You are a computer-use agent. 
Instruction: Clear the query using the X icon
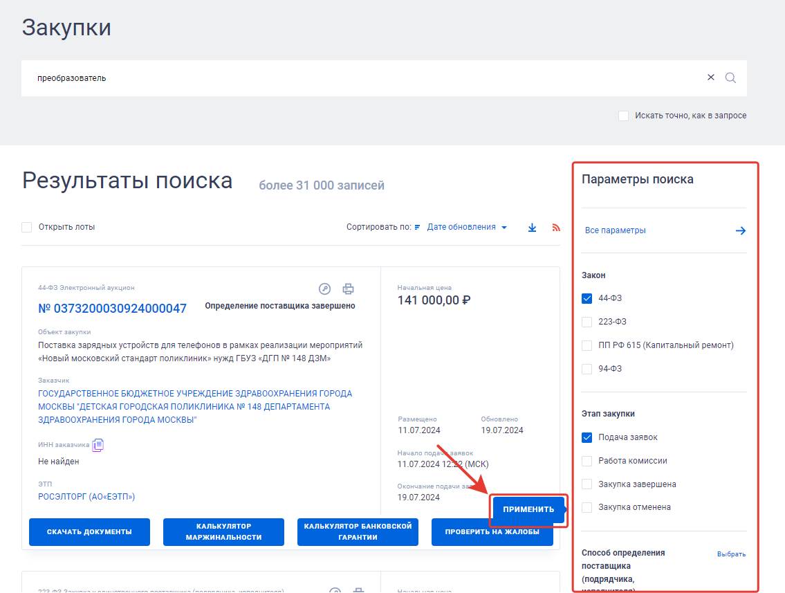[x=711, y=77]
